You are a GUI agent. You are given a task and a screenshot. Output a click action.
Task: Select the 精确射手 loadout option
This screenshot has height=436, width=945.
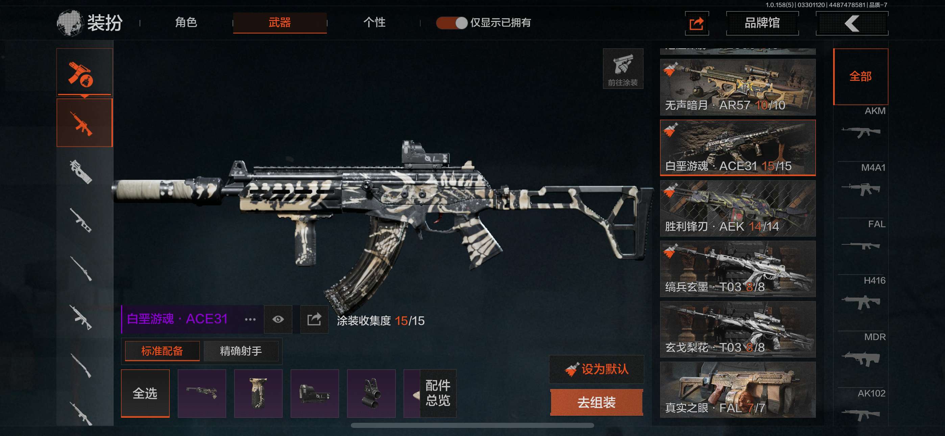point(241,351)
